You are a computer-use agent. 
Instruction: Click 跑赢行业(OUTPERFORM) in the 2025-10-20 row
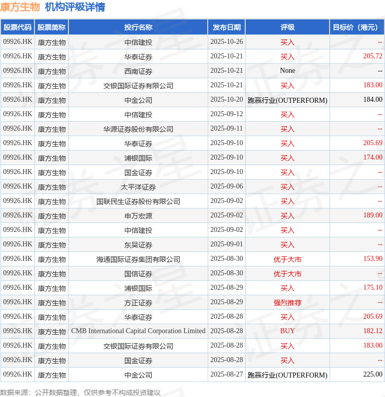[x=288, y=100]
